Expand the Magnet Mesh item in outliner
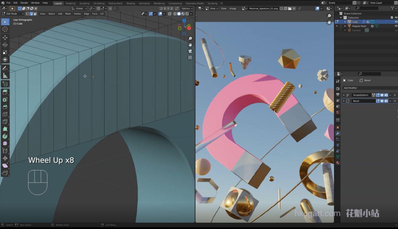398x229 pixels. point(345,26)
